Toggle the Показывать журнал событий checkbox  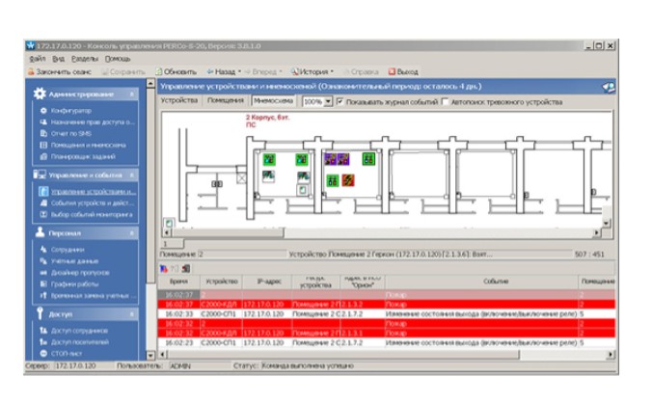[x=340, y=100]
